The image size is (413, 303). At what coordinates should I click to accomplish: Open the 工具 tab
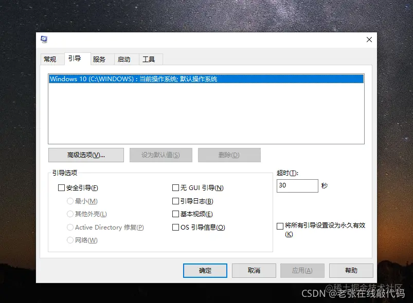click(x=150, y=59)
